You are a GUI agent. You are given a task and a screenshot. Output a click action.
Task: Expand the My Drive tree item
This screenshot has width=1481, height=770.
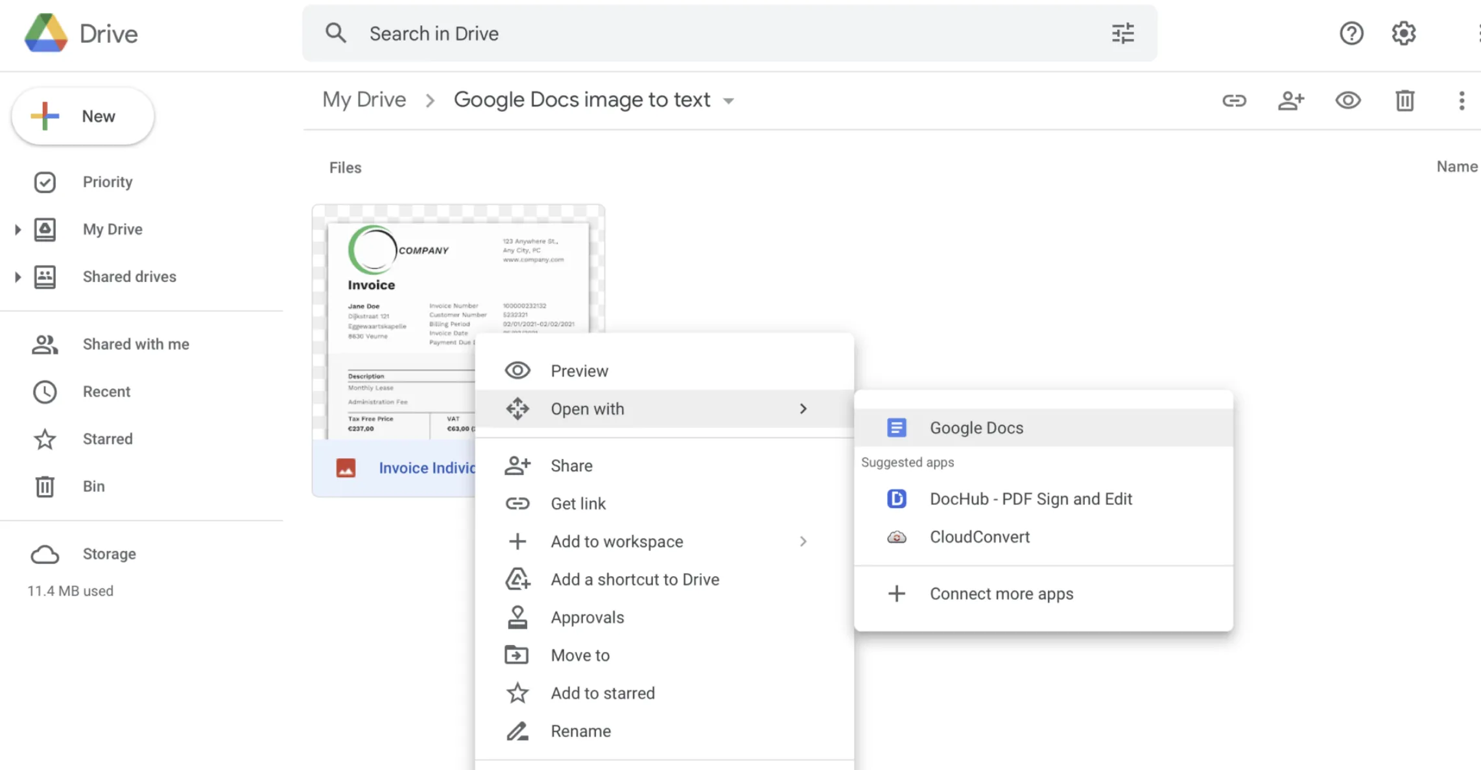pos(18,229)
